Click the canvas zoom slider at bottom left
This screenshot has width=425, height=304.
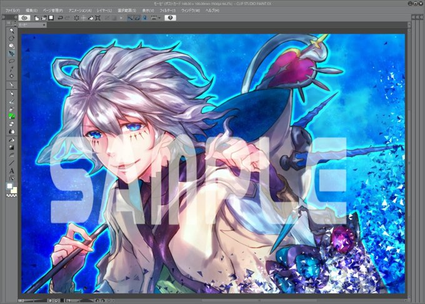[x=37, y=300]
